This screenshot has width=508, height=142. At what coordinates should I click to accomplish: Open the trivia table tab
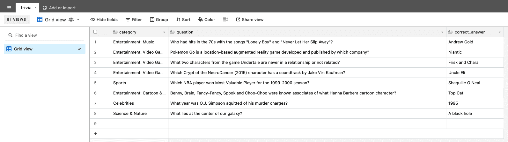coord(26,8)
